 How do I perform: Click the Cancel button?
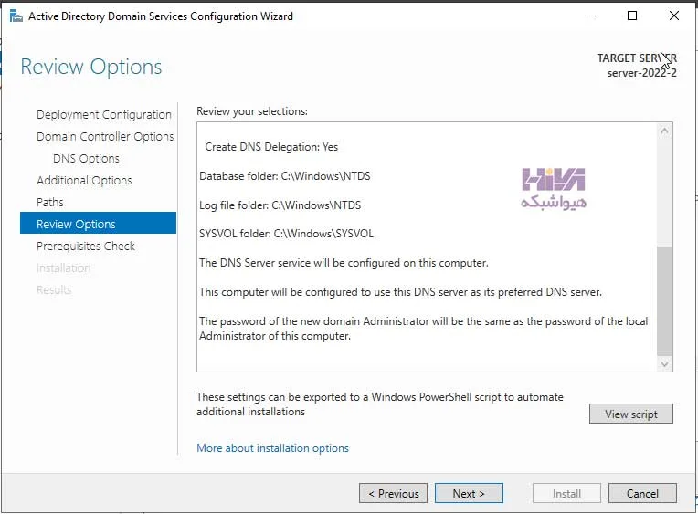tap(642, 494)
